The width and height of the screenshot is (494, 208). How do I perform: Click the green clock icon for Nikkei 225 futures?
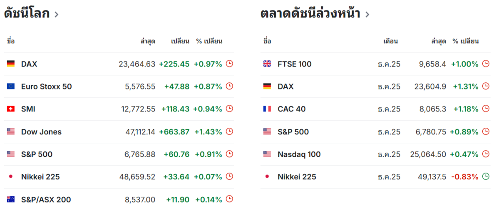(486, 176)
